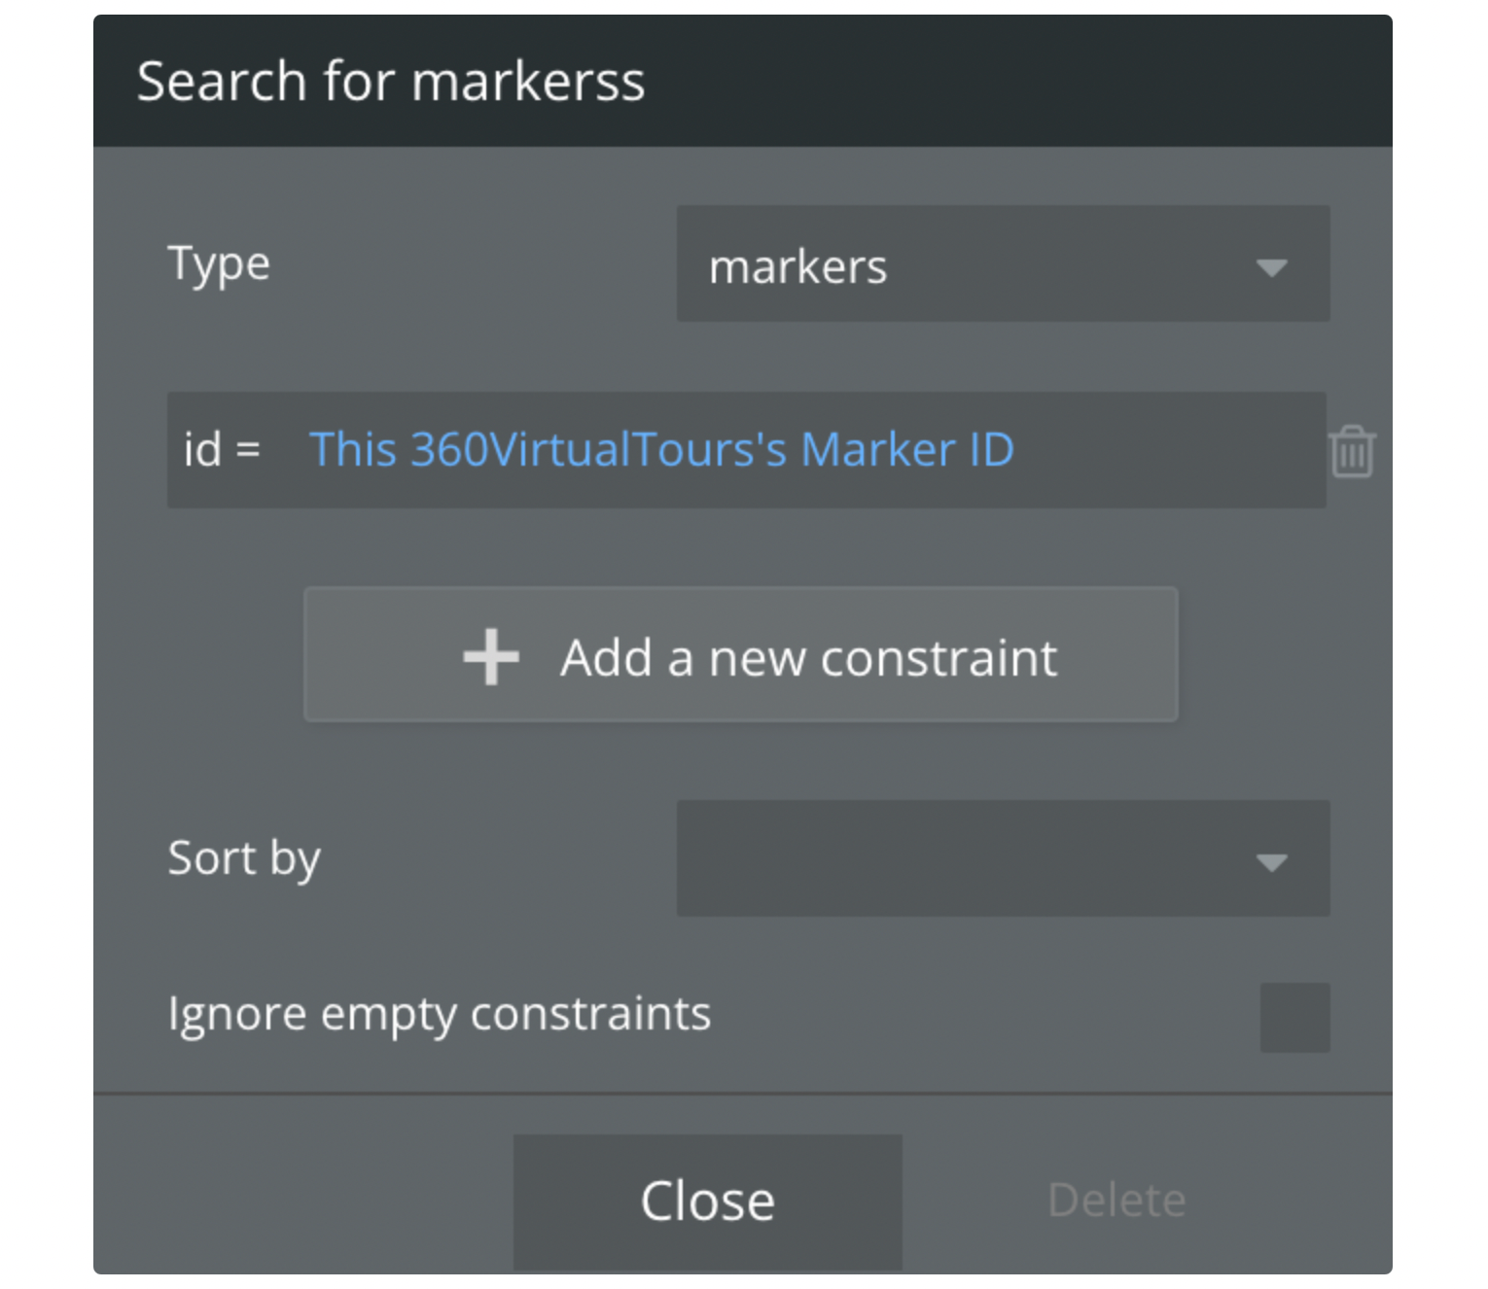Click the plus icon for new constraint

(x=491, y=657)
